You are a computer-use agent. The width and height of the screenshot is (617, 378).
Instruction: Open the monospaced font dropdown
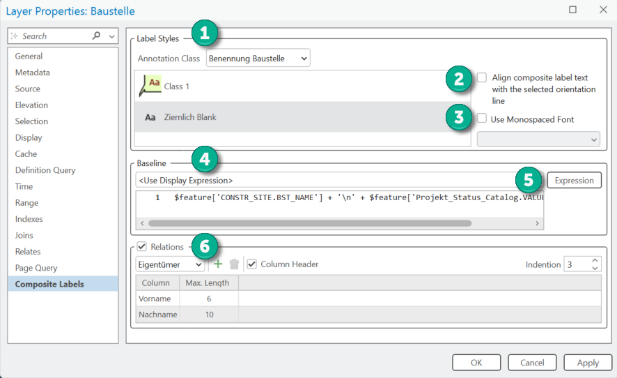pos(538,139)
